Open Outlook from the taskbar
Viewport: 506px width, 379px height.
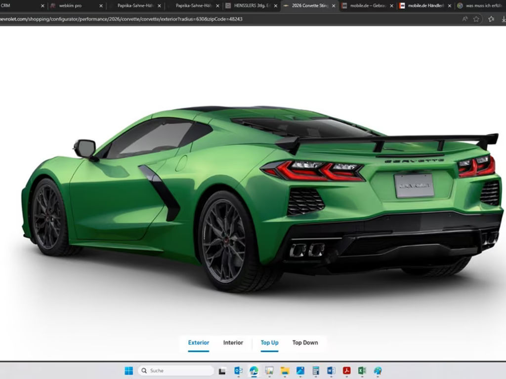(238, 371)
